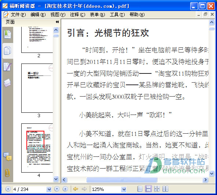This screenshot has height=195, width=217.
Task: Click the zoom percentage field
Action: click(x=107, y=189)
